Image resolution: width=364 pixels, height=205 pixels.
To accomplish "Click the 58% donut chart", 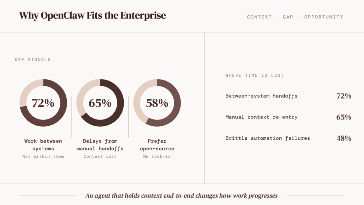I will 157,103.
